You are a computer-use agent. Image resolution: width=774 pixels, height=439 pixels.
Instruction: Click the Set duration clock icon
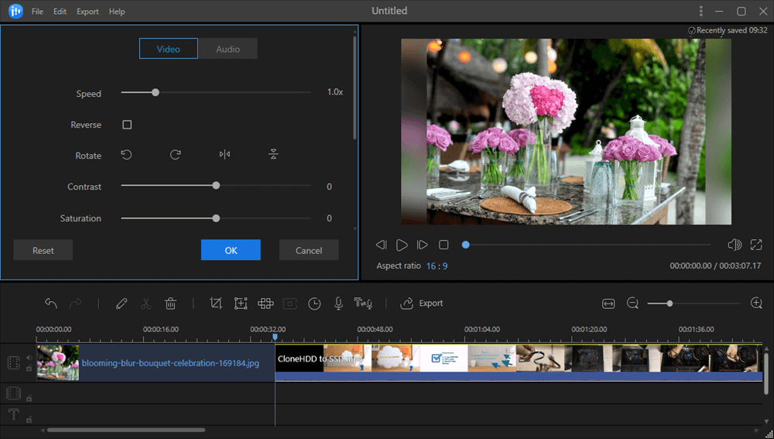314,304
